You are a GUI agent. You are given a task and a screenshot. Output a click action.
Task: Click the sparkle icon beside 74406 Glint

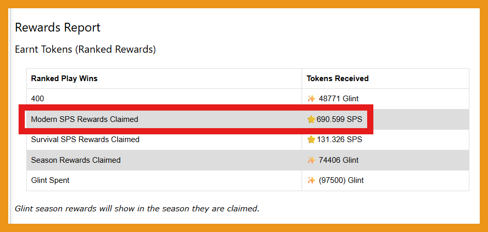coord(311,160)
